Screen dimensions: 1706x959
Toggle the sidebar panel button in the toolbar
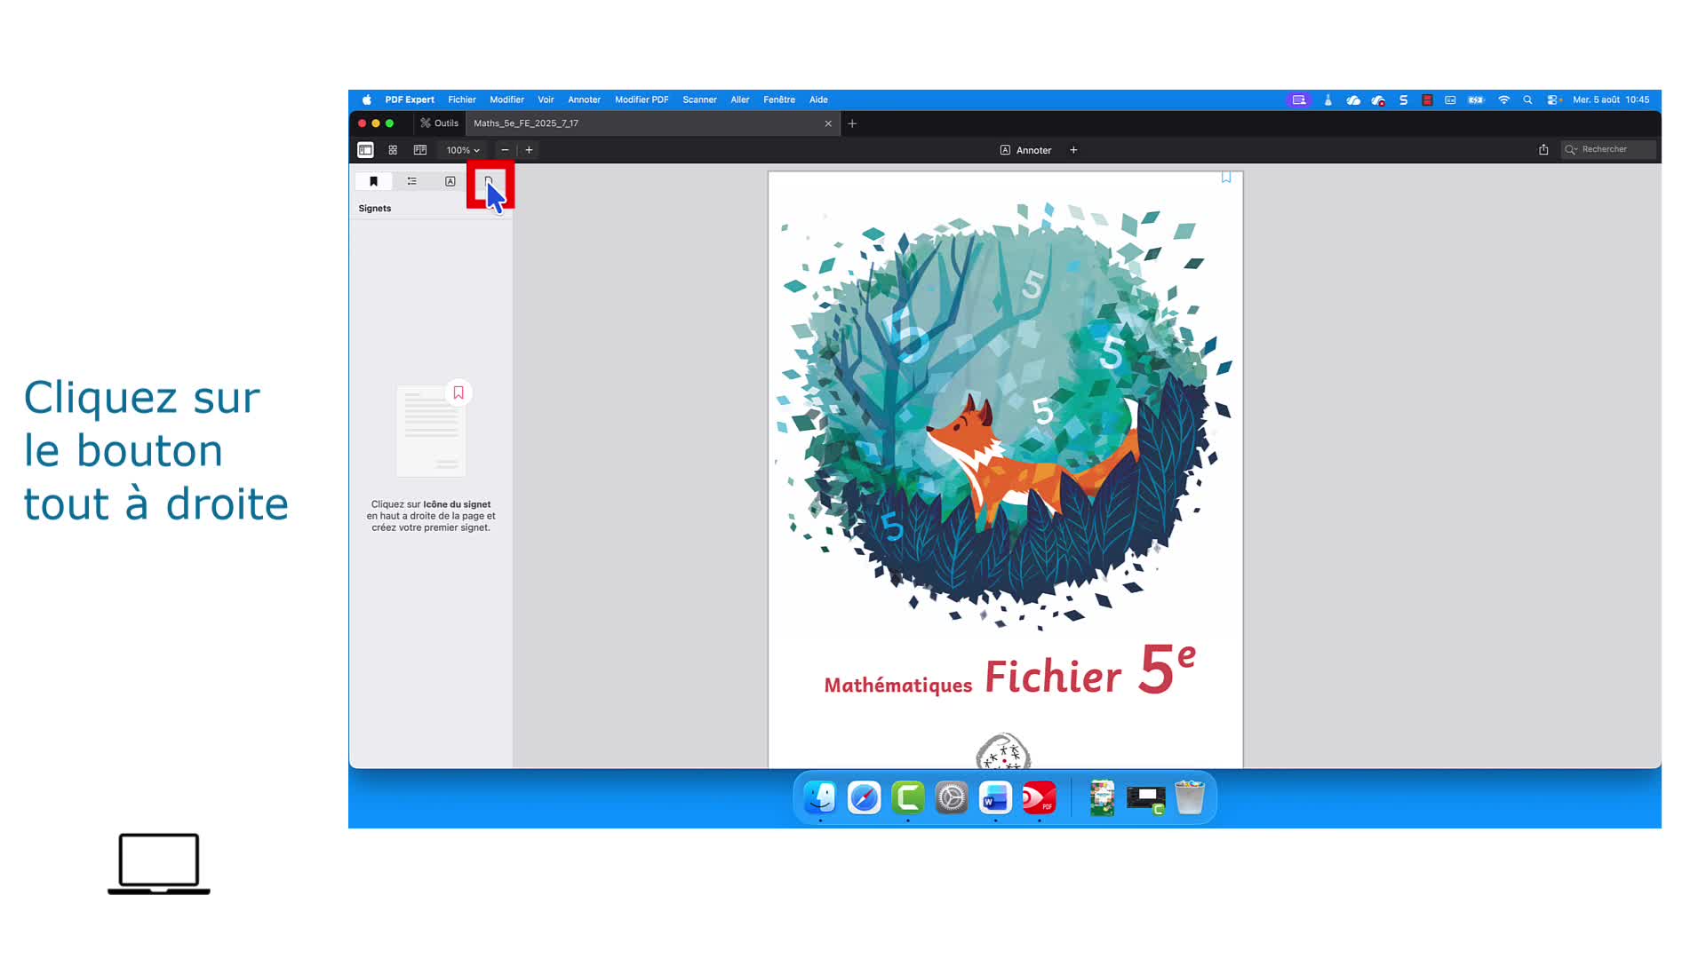(x=365, y=150)
